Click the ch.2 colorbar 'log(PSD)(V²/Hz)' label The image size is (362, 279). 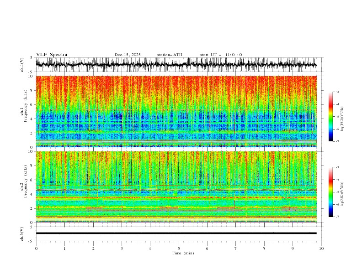click(x=342, y=194)
